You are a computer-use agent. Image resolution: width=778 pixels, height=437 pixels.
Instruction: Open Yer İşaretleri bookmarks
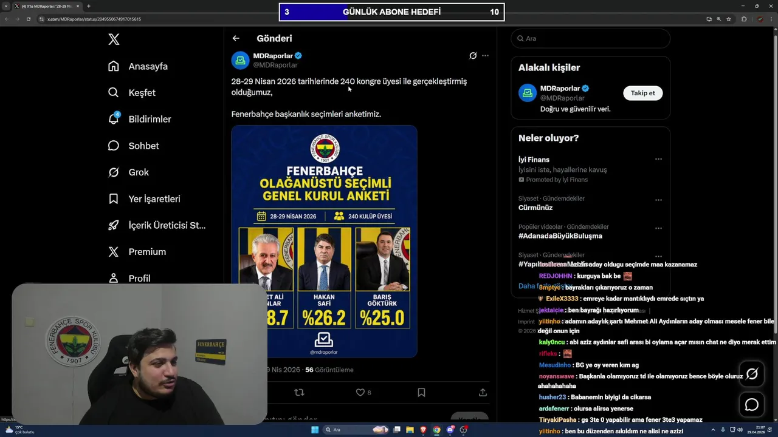point(144,198)
